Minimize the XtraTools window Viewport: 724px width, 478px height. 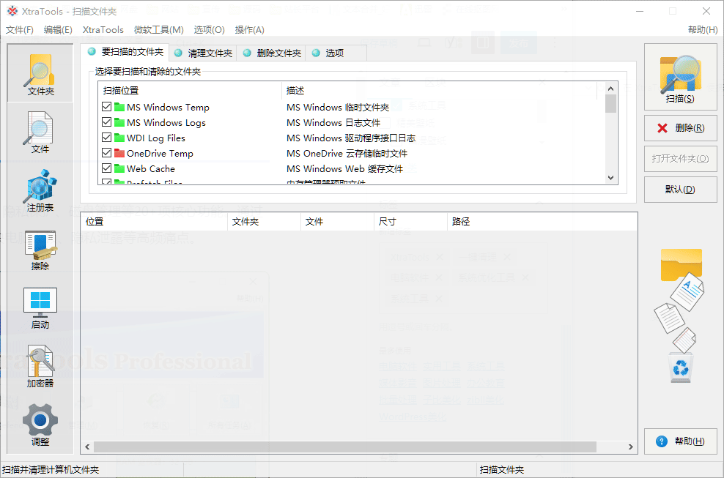point(640,11)
